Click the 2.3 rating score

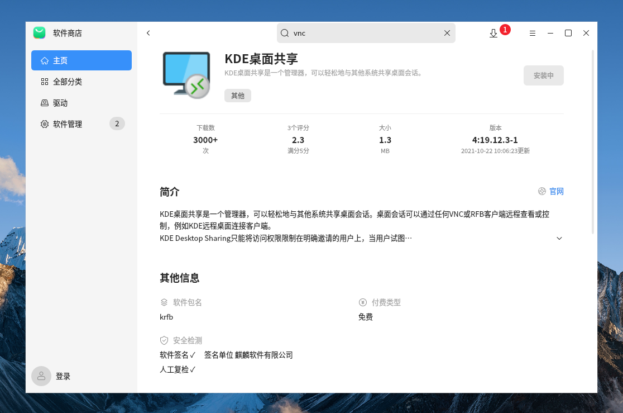[298, 140]
